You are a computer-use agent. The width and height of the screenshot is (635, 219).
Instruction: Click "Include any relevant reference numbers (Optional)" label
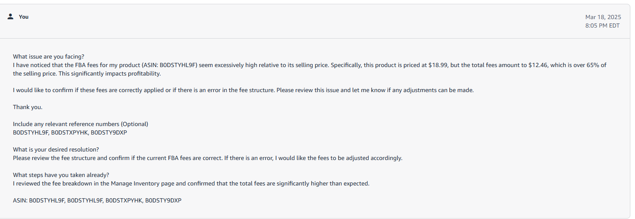coord(81,124)
